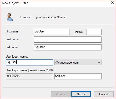Viewport: 116px width, 99px height.
Task: Click the "User logon name (pre-Windows 2000):" label
Action: pyautogui.click(x=30, y=70)
